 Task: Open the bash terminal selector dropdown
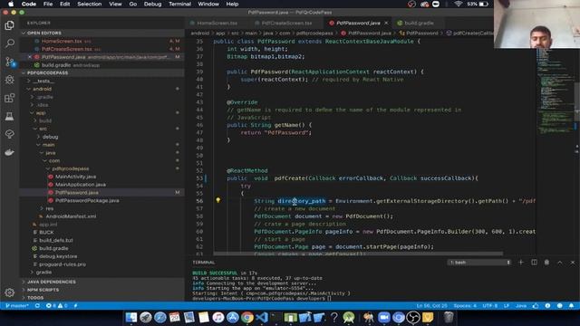(479, 262)
